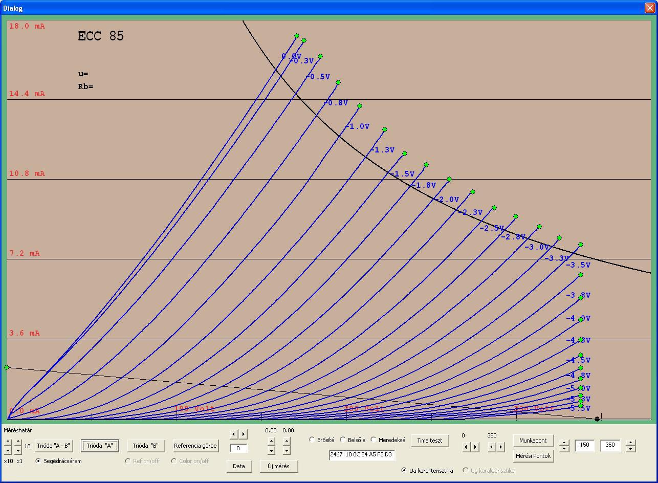Click the up arrow beside the 350 field
This screenshot has height=483, width=658.
click(x=631, y=443)
